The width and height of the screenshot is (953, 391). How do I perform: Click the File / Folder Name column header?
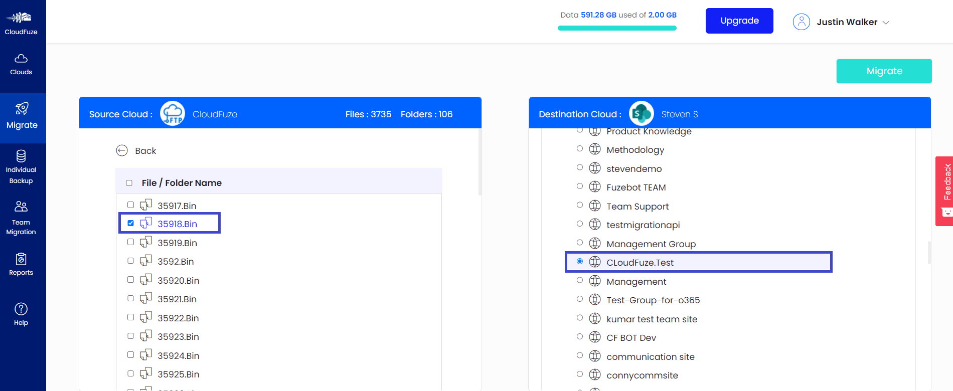pyautogui.click(x=182, y=183)
